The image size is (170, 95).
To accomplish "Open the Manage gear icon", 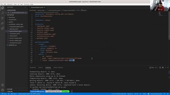I will coord(2,90).
